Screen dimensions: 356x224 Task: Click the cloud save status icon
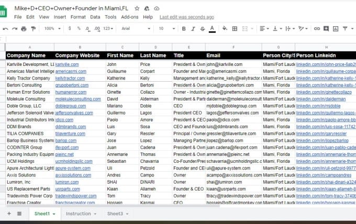pos(157,8)
